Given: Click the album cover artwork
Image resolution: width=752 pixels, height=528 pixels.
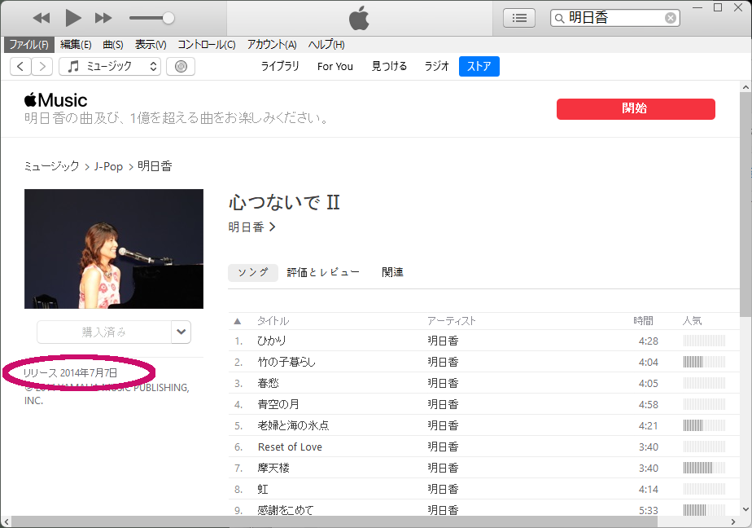Looking at the screenshot, I should 114,249.
